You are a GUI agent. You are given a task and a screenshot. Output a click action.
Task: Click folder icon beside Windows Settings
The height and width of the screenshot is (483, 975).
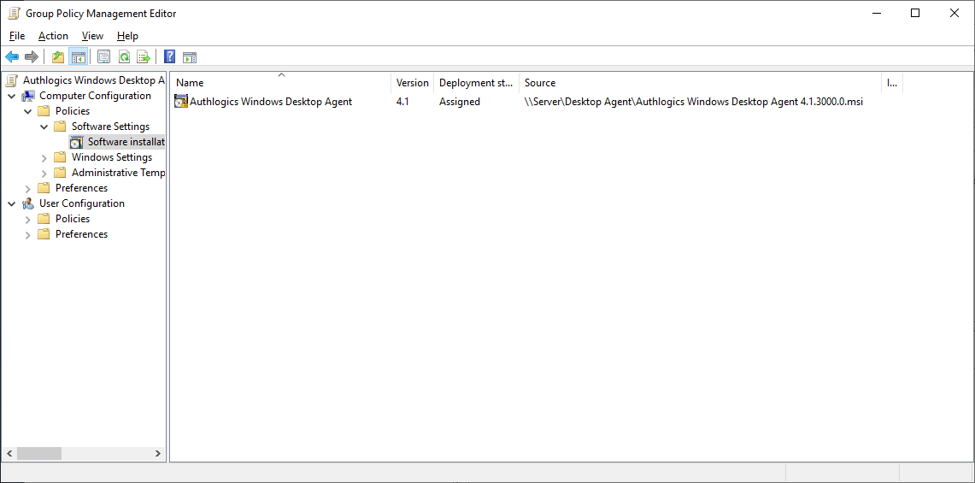coord(60,157)
